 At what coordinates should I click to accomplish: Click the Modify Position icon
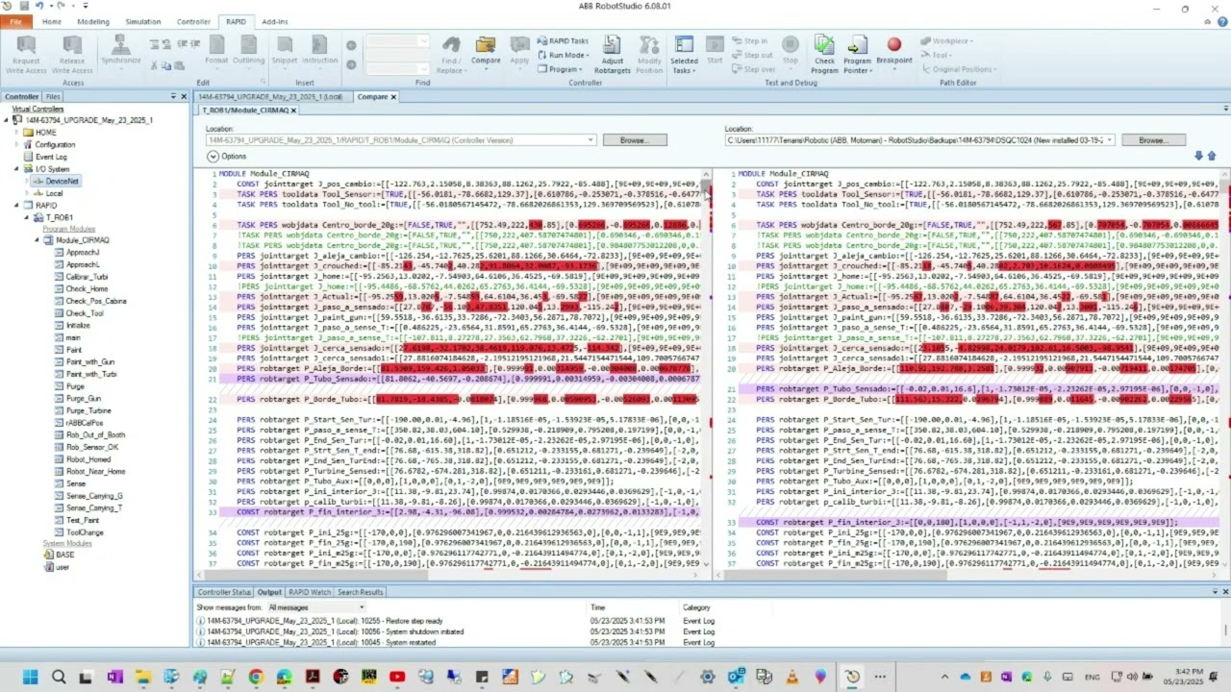click(x=649, y=44)
